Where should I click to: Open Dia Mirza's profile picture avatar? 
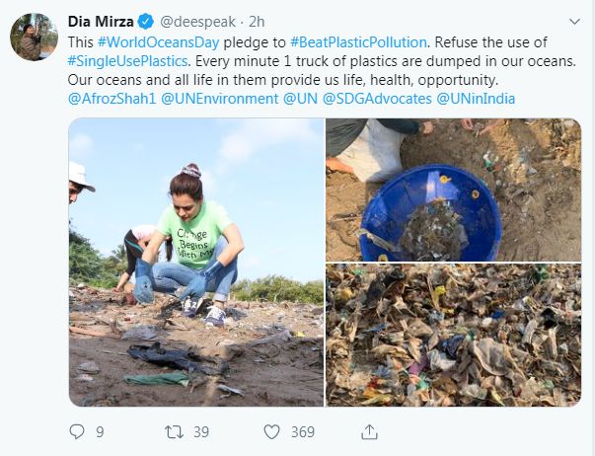coord(34,38)
